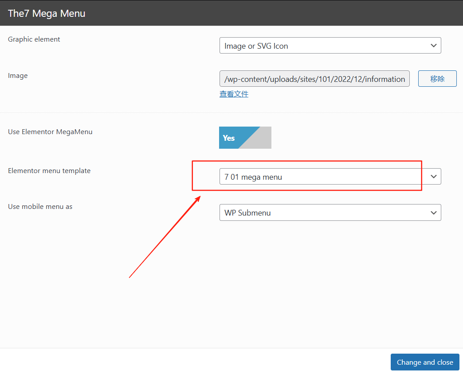Open the Graphic element dropdown
The width and height of the screenshot is (463, 374).
(330, 46)
